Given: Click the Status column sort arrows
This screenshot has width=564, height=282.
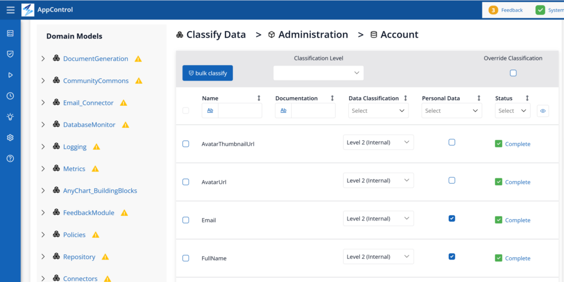Looking at the screenshot, I should (x=527, y=98).
